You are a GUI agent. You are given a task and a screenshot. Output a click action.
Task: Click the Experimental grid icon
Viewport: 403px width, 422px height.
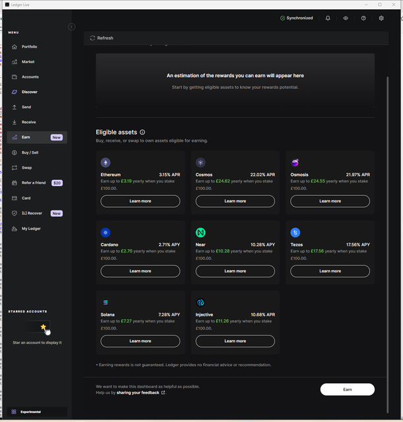pos(14,411)
